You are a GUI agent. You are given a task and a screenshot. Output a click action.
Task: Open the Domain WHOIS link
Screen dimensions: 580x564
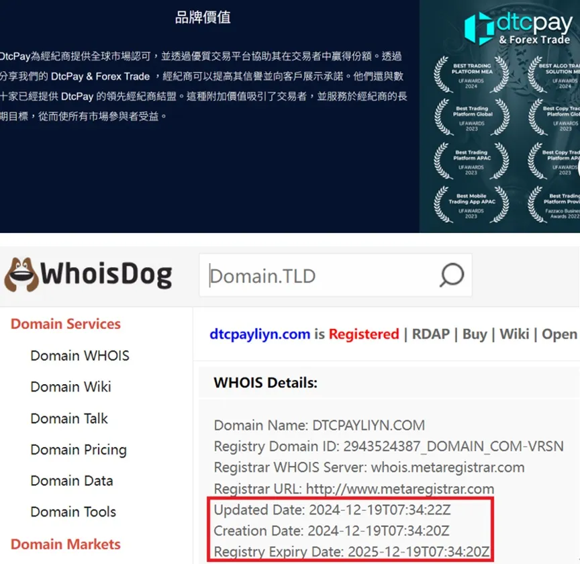[80, 356]
